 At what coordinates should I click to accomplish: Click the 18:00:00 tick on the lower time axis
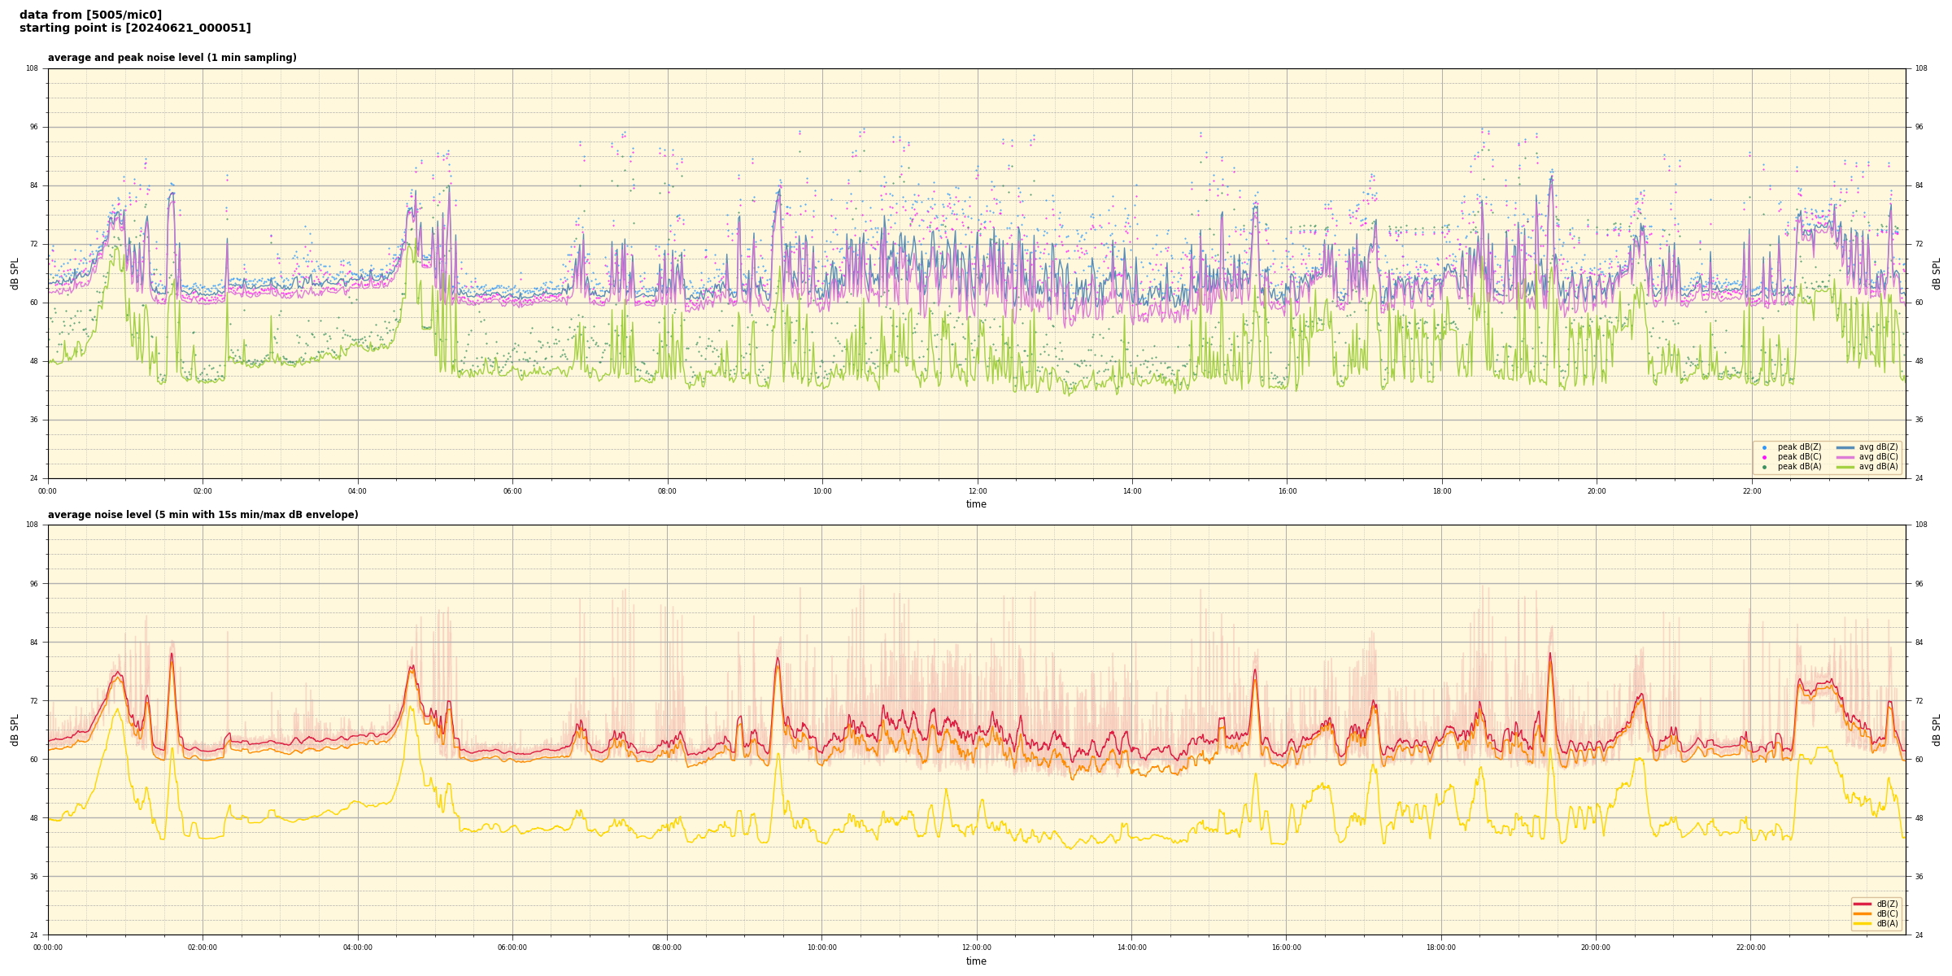pos(1441,948)
